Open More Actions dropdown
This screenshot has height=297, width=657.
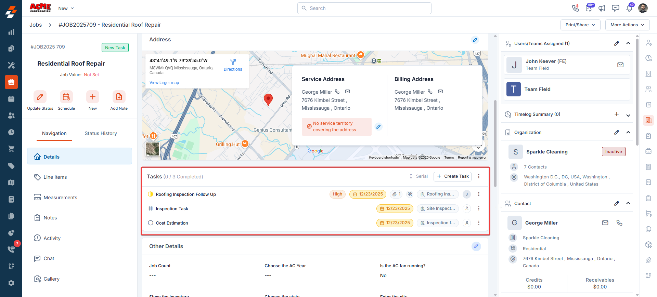point(627,25)
